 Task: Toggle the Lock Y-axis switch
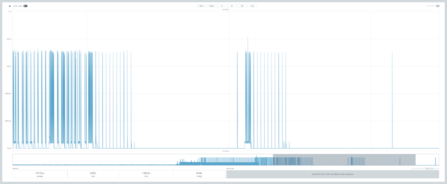click(25, 6)
